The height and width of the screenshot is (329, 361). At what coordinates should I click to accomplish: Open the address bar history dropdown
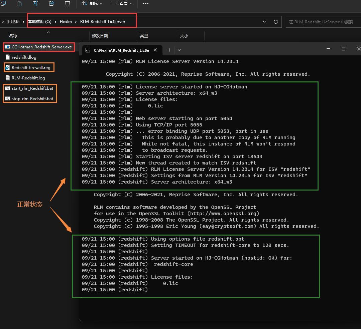click(264, 22)
